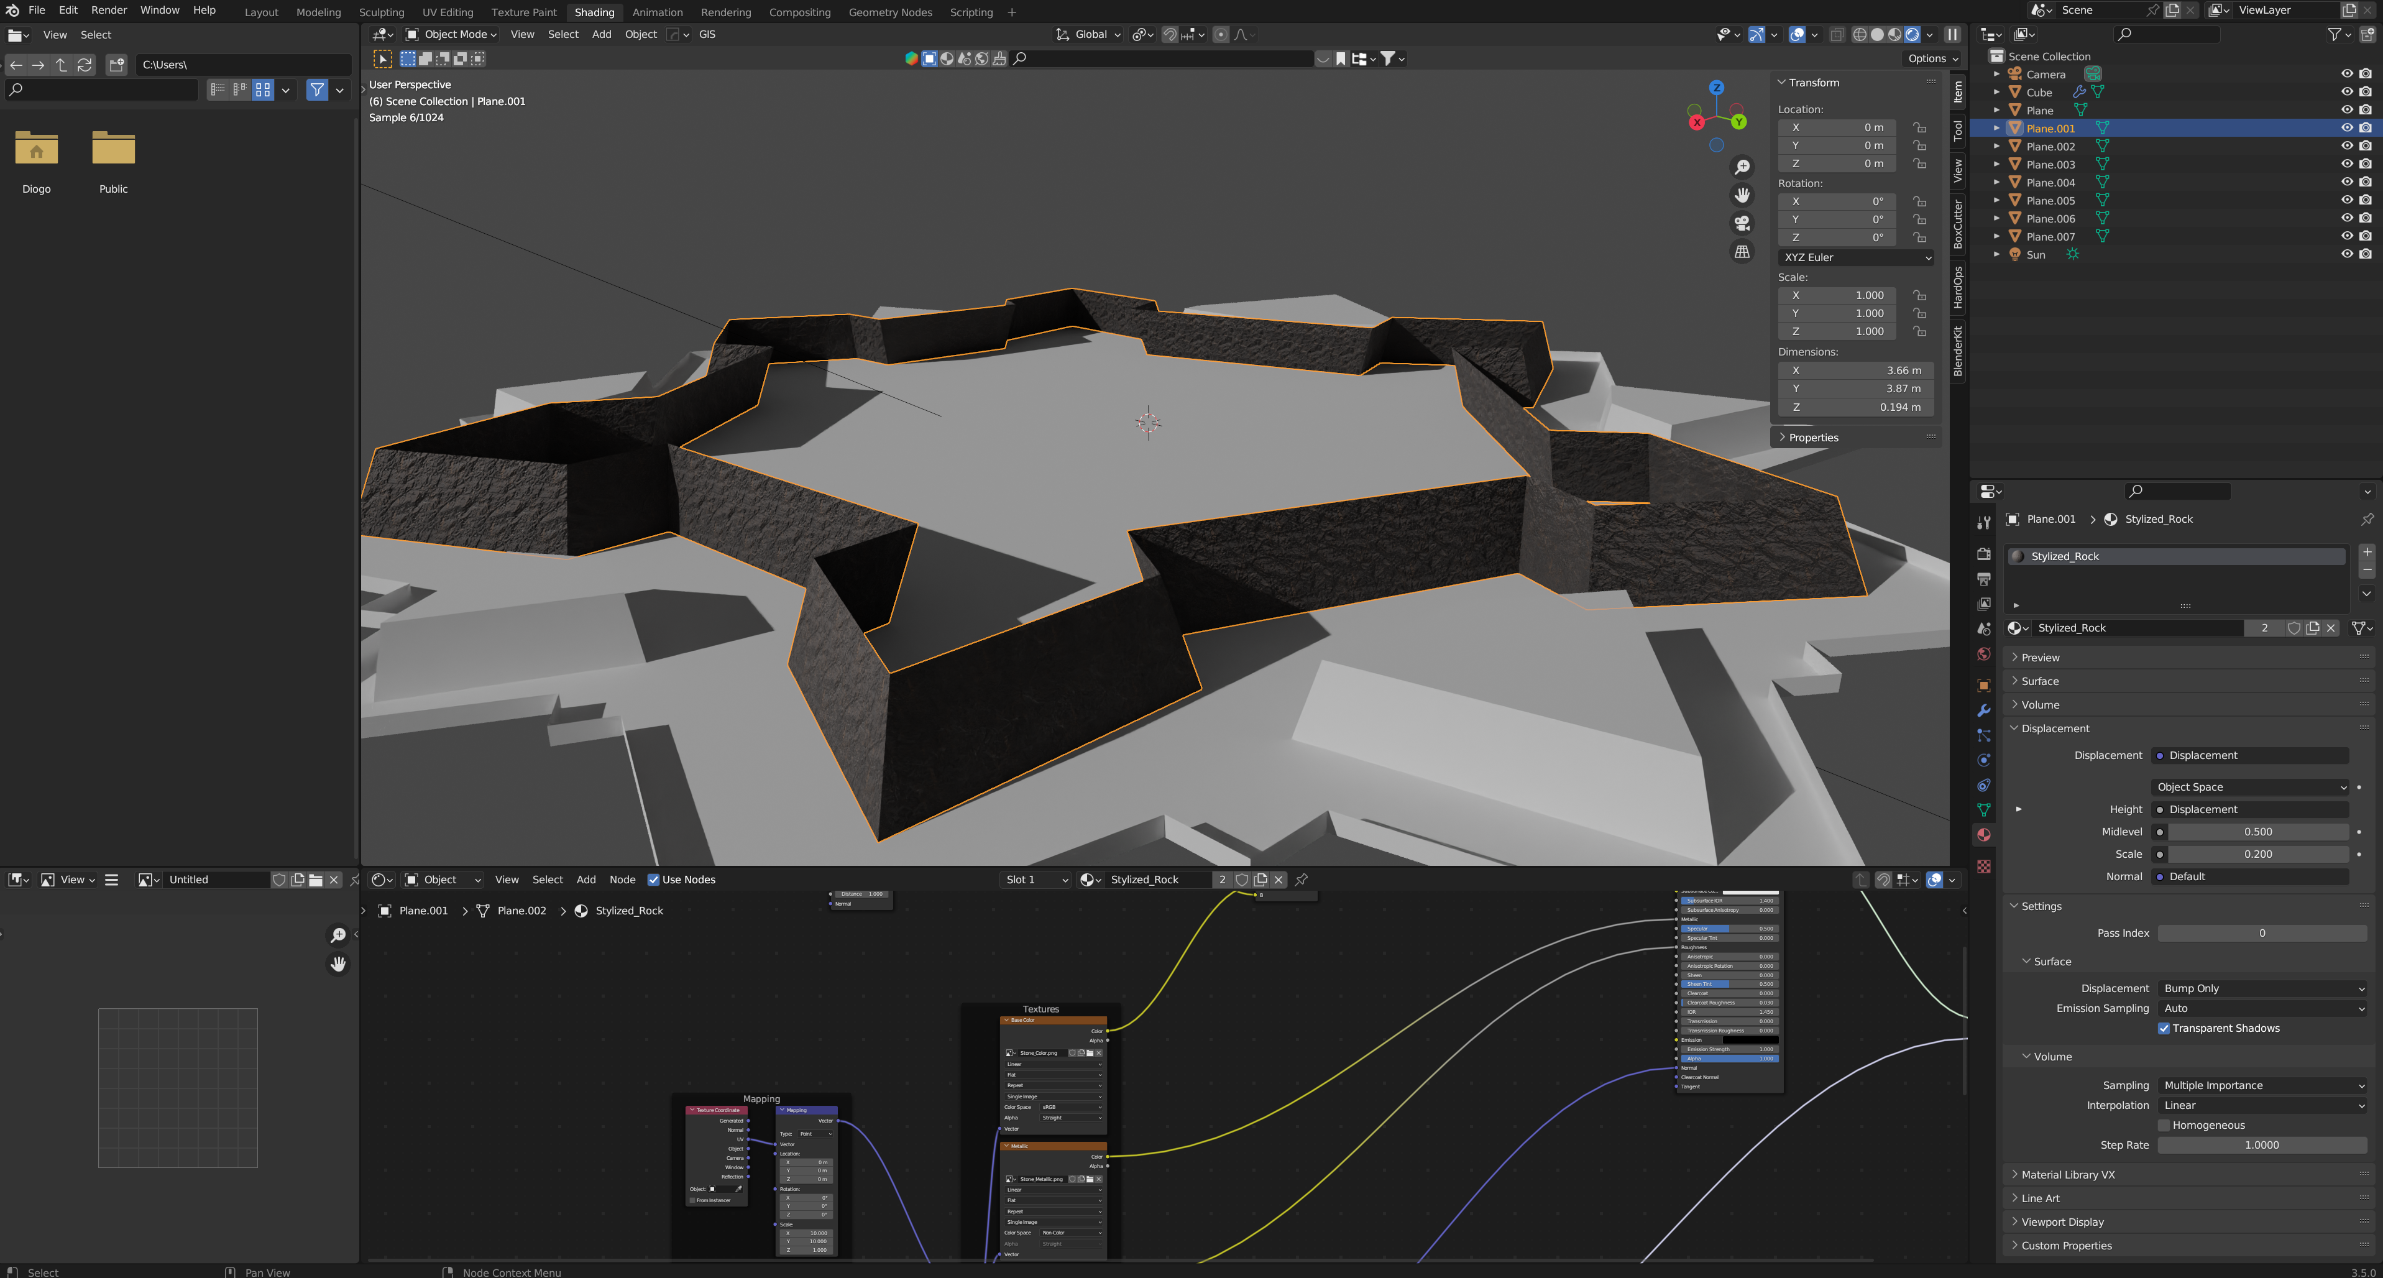Hide the Sun in viewport via eye icon
This screenshot has height=1278, width=2383.
tap(2347, 254)
